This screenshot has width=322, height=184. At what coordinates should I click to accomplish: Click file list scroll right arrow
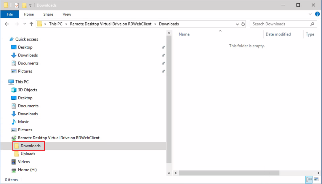pos(318,173)
